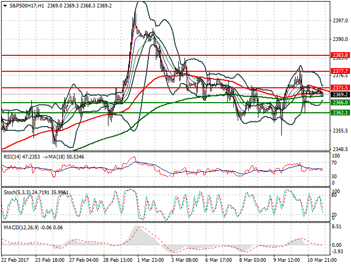Image resolution: width=351 pixels, height=266 pixels.
Task: Click the RSI(14) indicator label
Action: tap(11, 157)
